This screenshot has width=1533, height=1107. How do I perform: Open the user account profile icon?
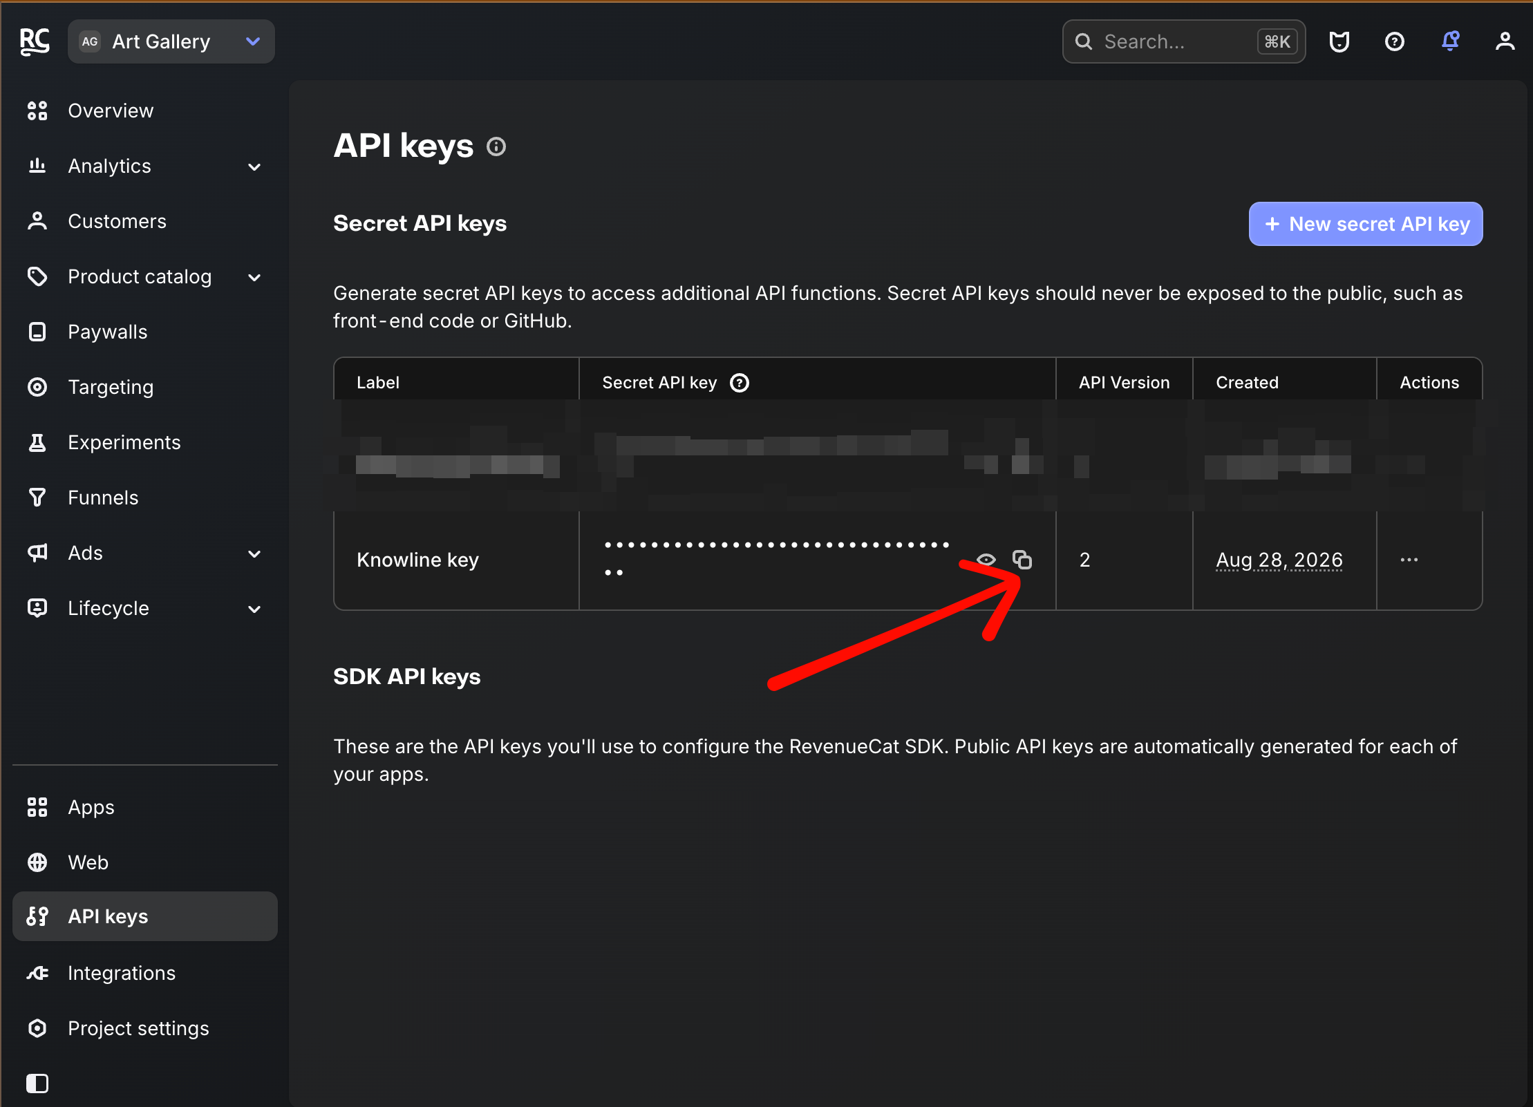point(1505,41)
